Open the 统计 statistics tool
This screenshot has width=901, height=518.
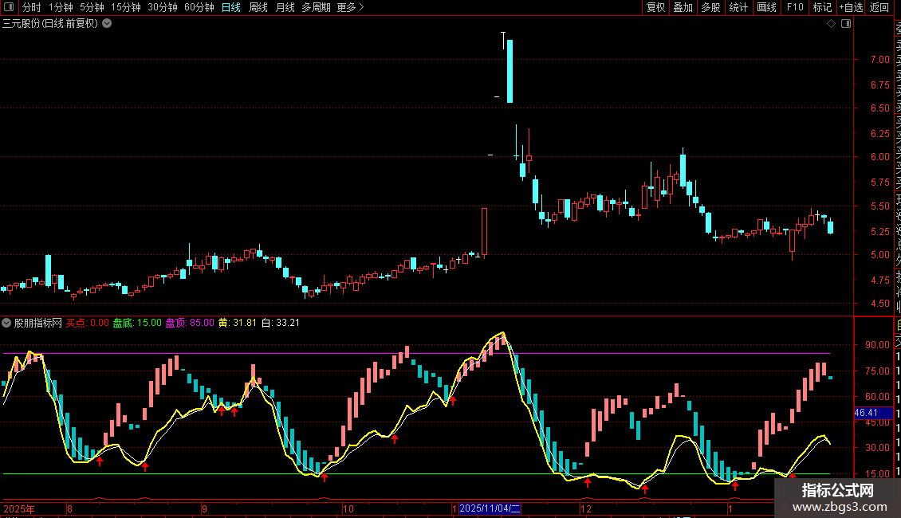pos(738,7)
